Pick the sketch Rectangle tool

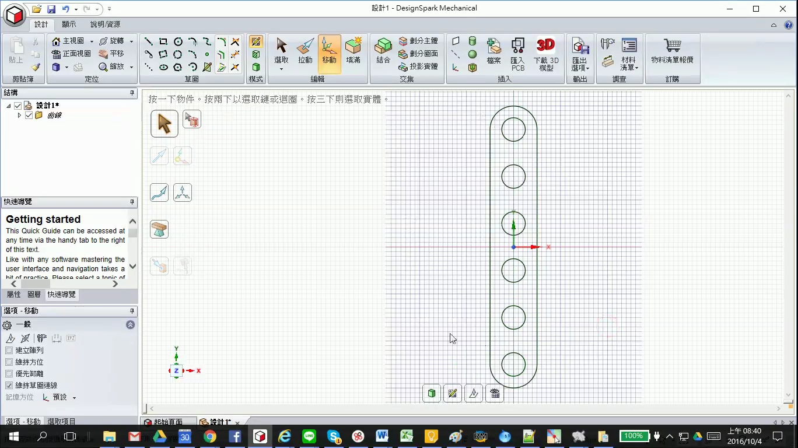coord(163,41)
